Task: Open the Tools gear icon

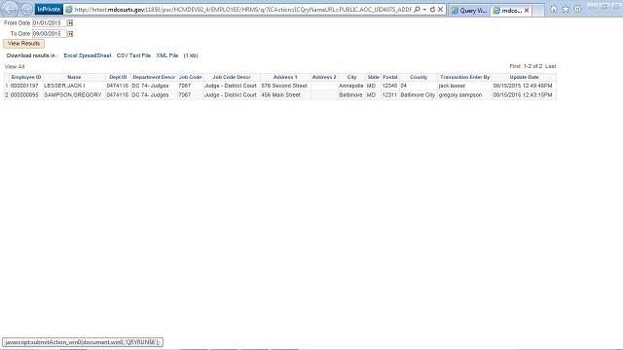Action: click(577, 9)
